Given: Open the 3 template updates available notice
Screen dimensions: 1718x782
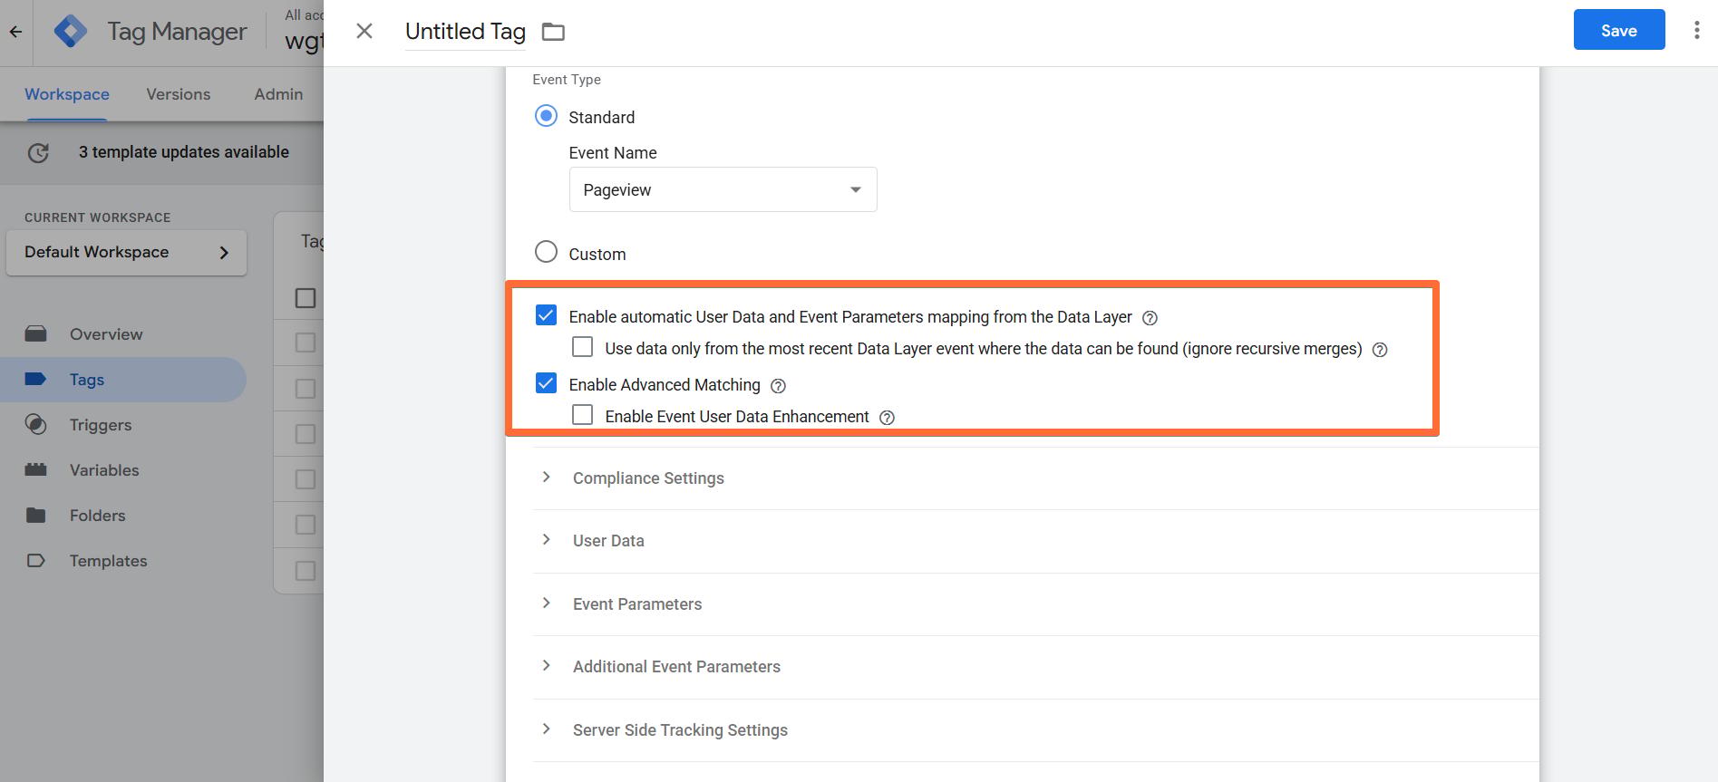Looking at the screenshot, I should pos(184,152).
